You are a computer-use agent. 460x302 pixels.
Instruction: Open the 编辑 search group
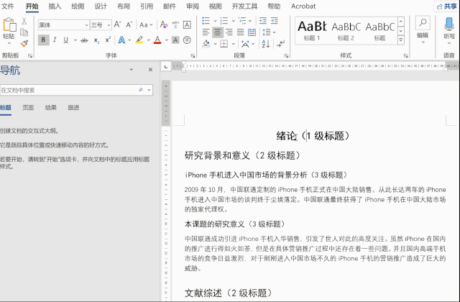coord(423,29)
